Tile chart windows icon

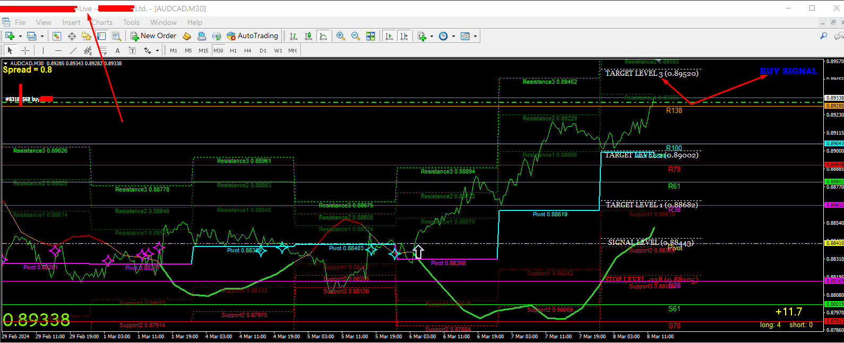[371, 36]
